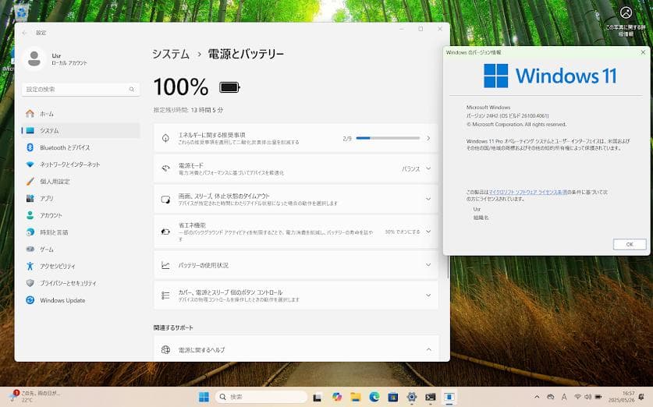Click the chevron arrow on エネルギーに関する推奨事項 row

click(428, 138)
